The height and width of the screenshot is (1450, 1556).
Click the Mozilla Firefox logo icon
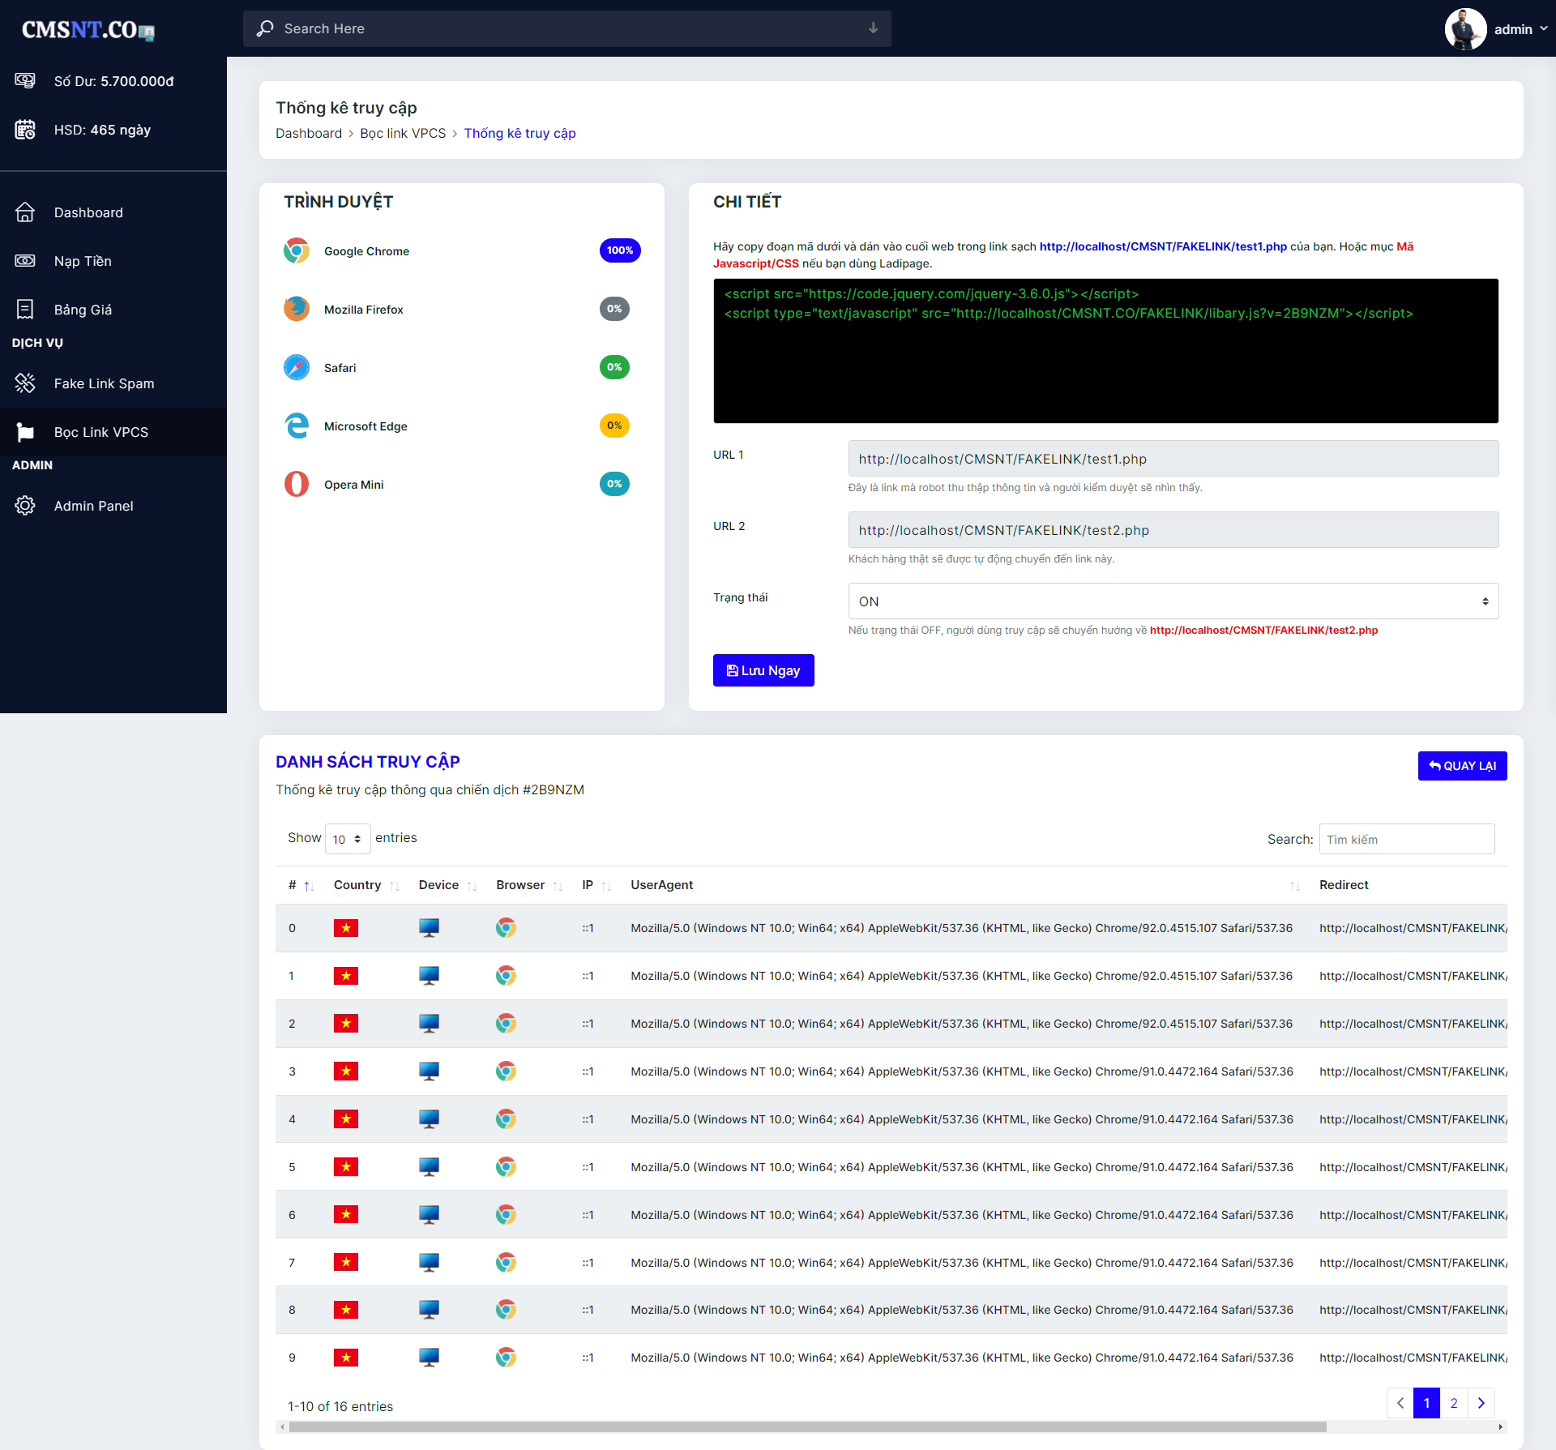point(297,309)
